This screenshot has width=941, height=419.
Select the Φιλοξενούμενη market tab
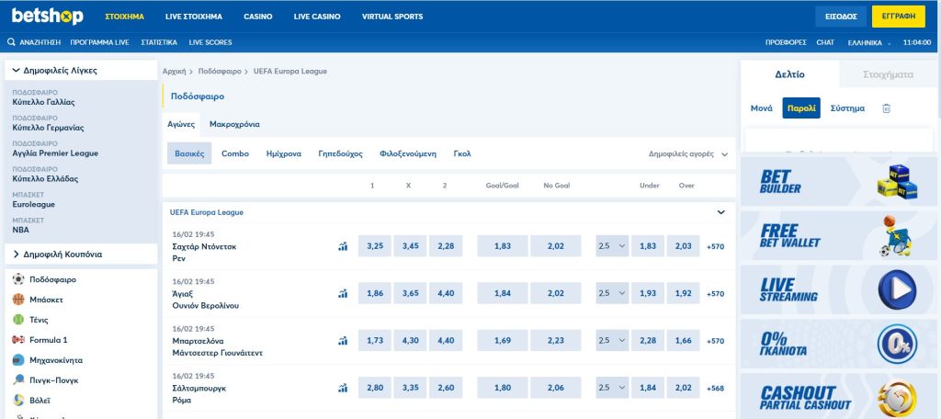(x=408, y=153)
